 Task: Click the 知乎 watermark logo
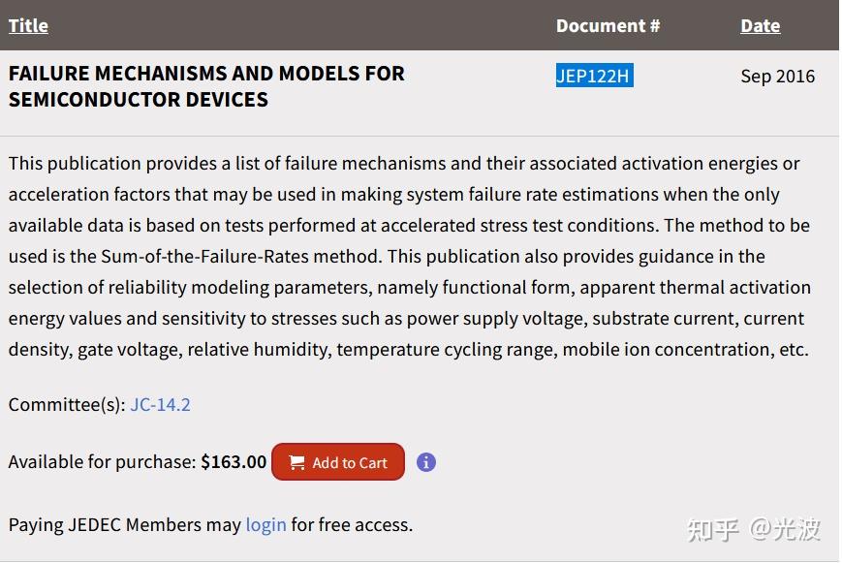pyautogui.click(x=713, y=529)
